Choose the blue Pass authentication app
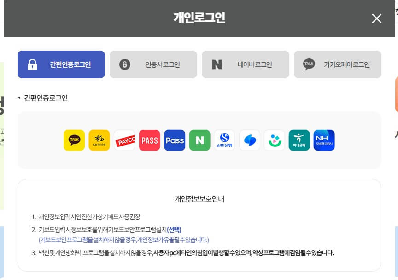This screenshot has height=280, width=398. pyautogui.click(x=175, y=140)
